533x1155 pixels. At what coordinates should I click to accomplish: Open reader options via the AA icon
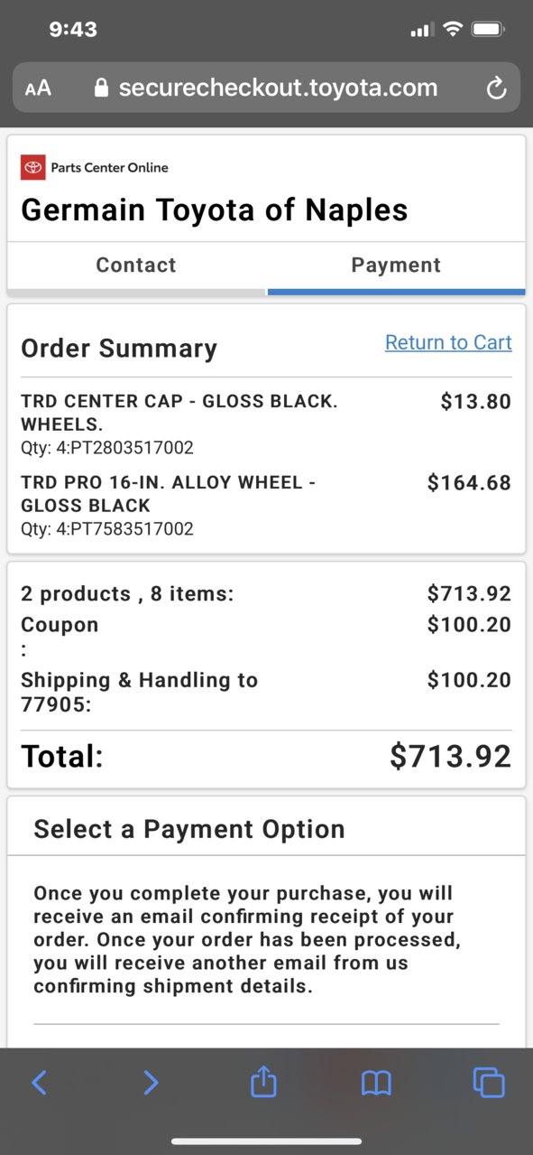38,88
